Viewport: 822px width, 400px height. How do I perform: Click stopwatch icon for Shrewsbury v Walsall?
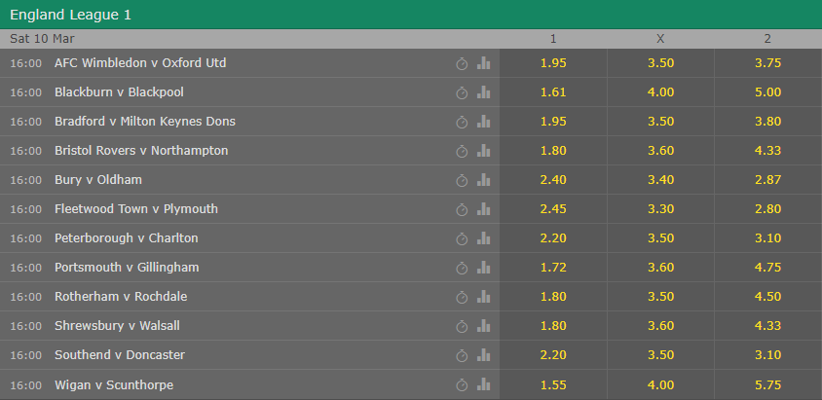(462, 327)
